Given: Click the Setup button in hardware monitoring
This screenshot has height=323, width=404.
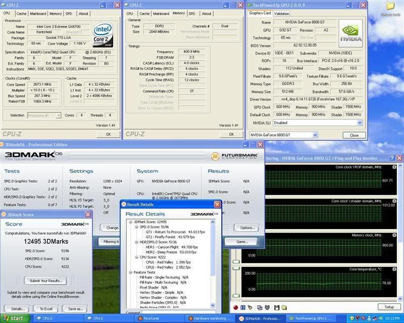Looking at the screenshot, I should 389,307.
